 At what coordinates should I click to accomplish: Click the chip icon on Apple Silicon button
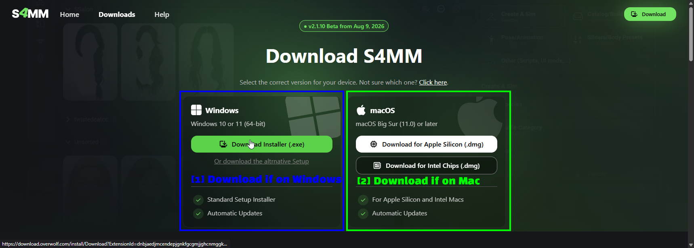pyautogui.click(x=374, y=144)
